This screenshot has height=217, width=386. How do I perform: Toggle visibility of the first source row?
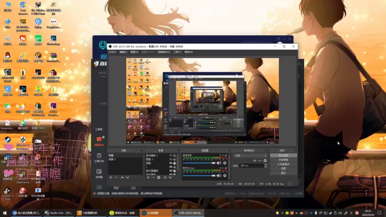point(171,155)
